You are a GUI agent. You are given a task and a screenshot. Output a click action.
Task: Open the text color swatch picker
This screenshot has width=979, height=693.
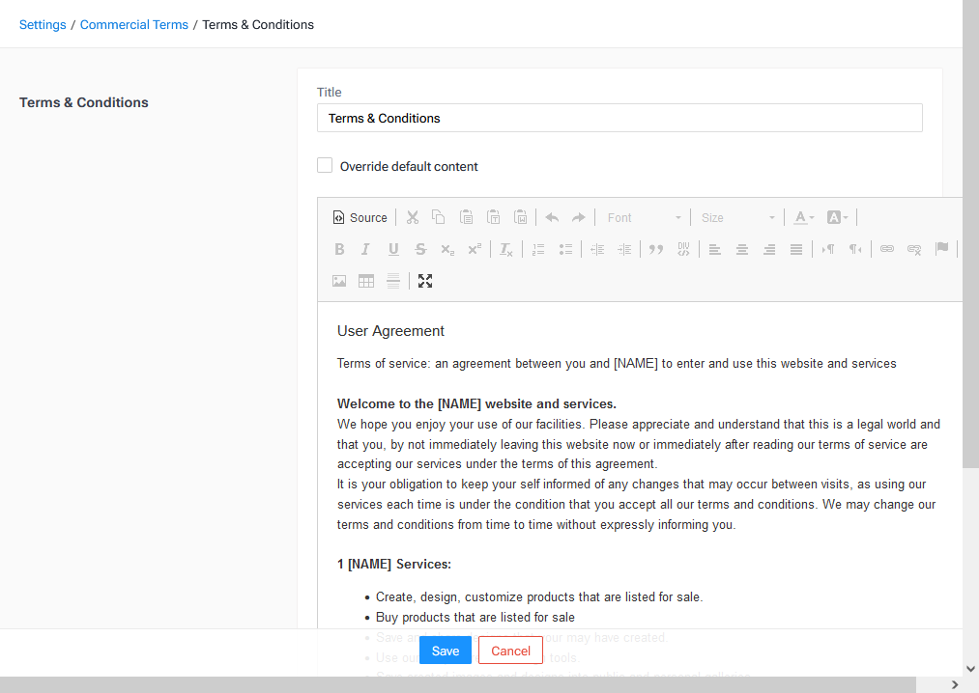tap(802, 217)
